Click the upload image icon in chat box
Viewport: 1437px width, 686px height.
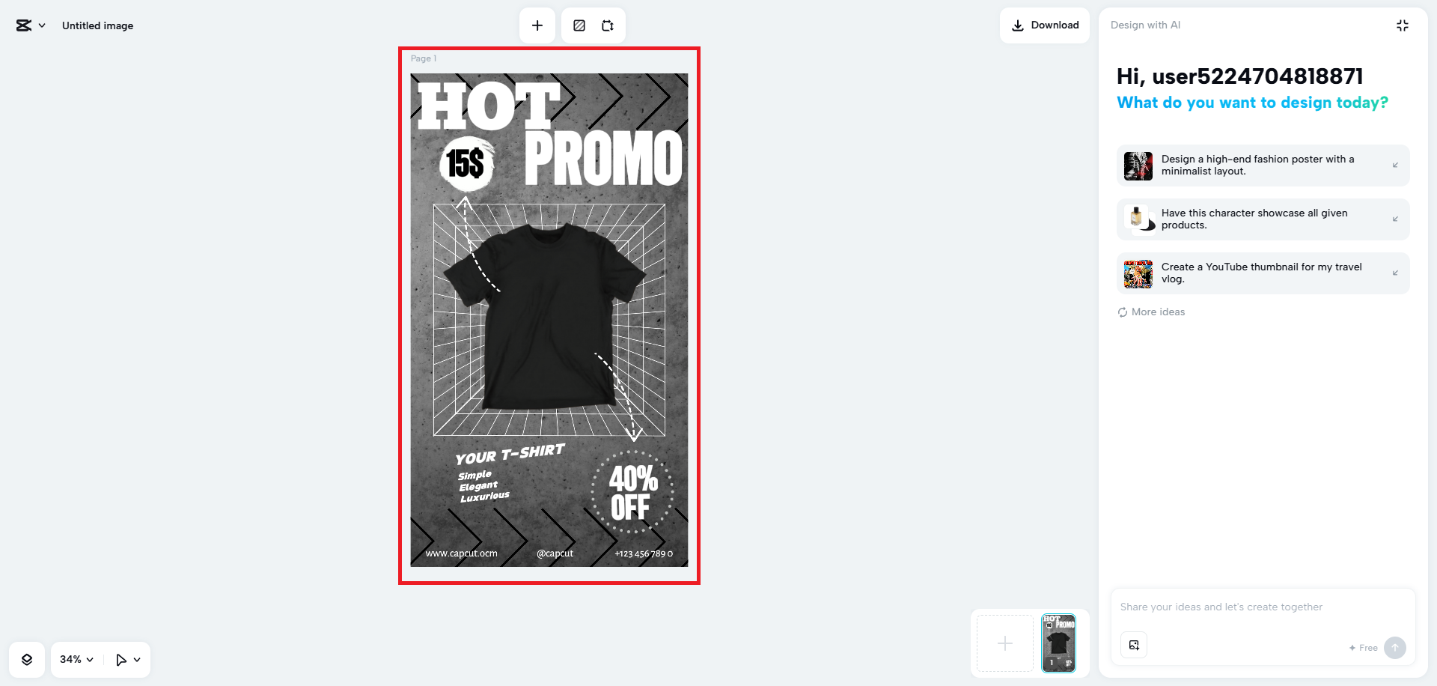(x=1134, y=646)
